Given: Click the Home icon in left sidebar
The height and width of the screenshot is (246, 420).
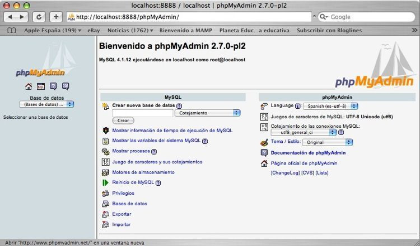Looking at the screenshot, I should [29, 86].
